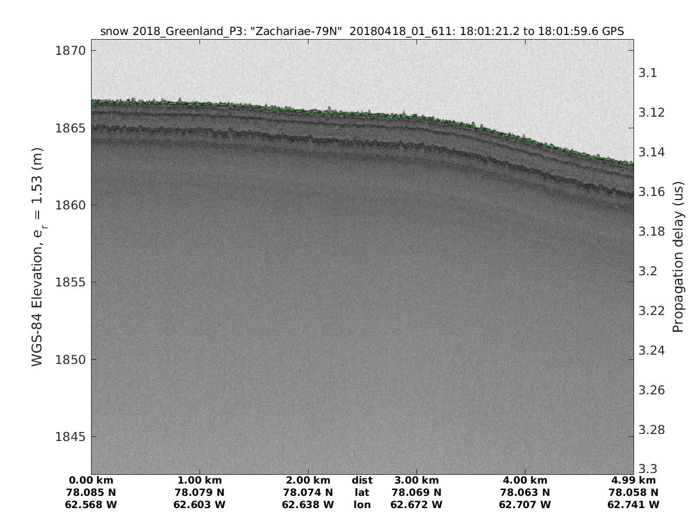700x525 pixels.
Task: Select the 3.22 propagation delay tick
Action: (x=652, y=311)
